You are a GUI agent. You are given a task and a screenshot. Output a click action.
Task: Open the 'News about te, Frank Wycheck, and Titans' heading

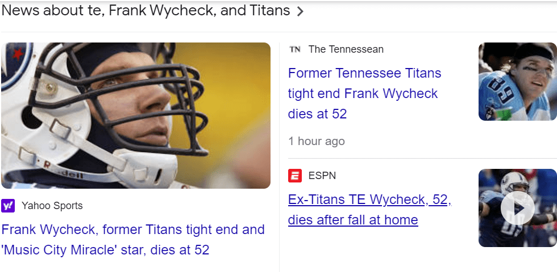click(x=146, y=11)
